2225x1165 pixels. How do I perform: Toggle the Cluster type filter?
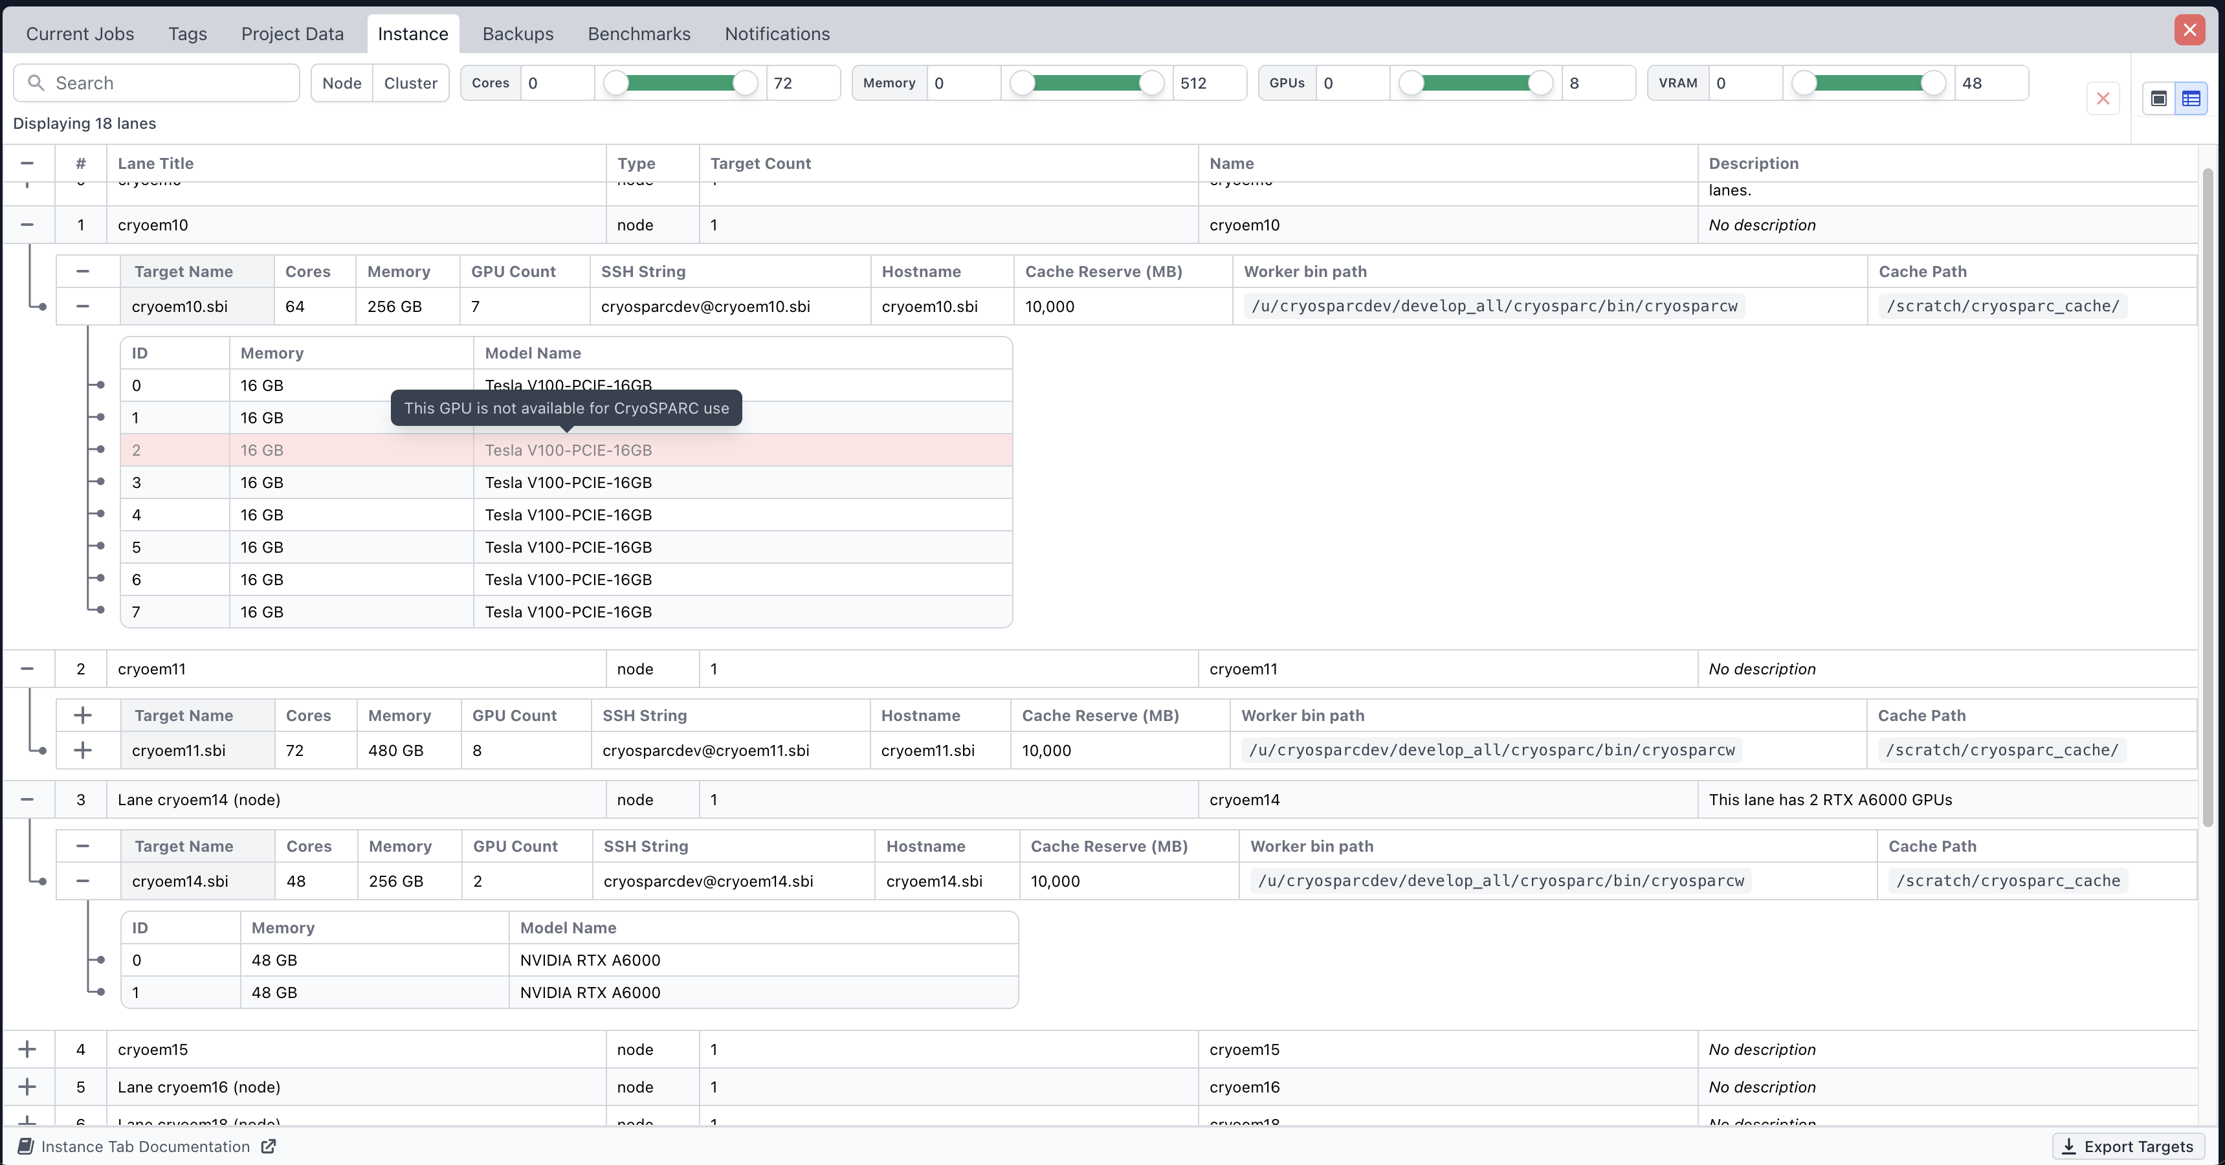point(410,83)
